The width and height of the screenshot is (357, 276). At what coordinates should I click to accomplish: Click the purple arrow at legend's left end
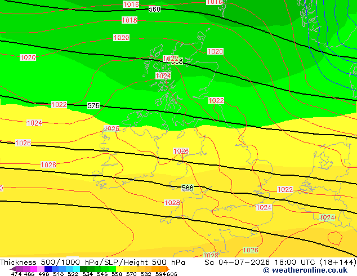[x=13, y=269]
